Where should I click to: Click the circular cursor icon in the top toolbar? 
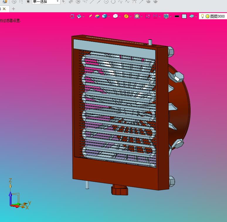coord(14,1)
